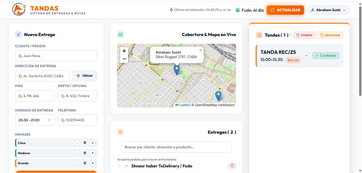Decrease Chico envases count
Screen dimensions: 362x173
point(77,143)
